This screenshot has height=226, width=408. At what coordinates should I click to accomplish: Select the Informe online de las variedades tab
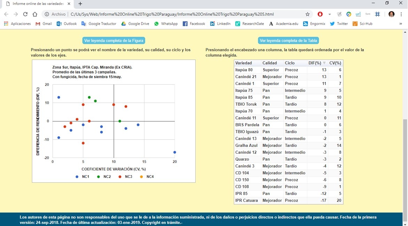point(39,4)
